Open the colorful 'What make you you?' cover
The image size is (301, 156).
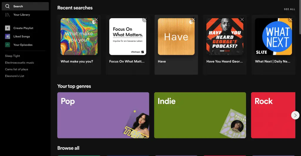[x=79, y=37]
